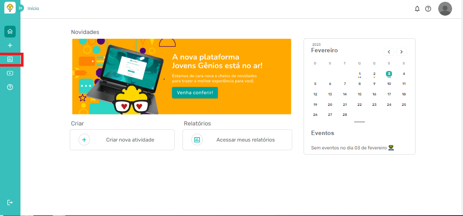Click Criar nova atividade
Viewport: 463px width, 216px height.
[x=122, y=140]
